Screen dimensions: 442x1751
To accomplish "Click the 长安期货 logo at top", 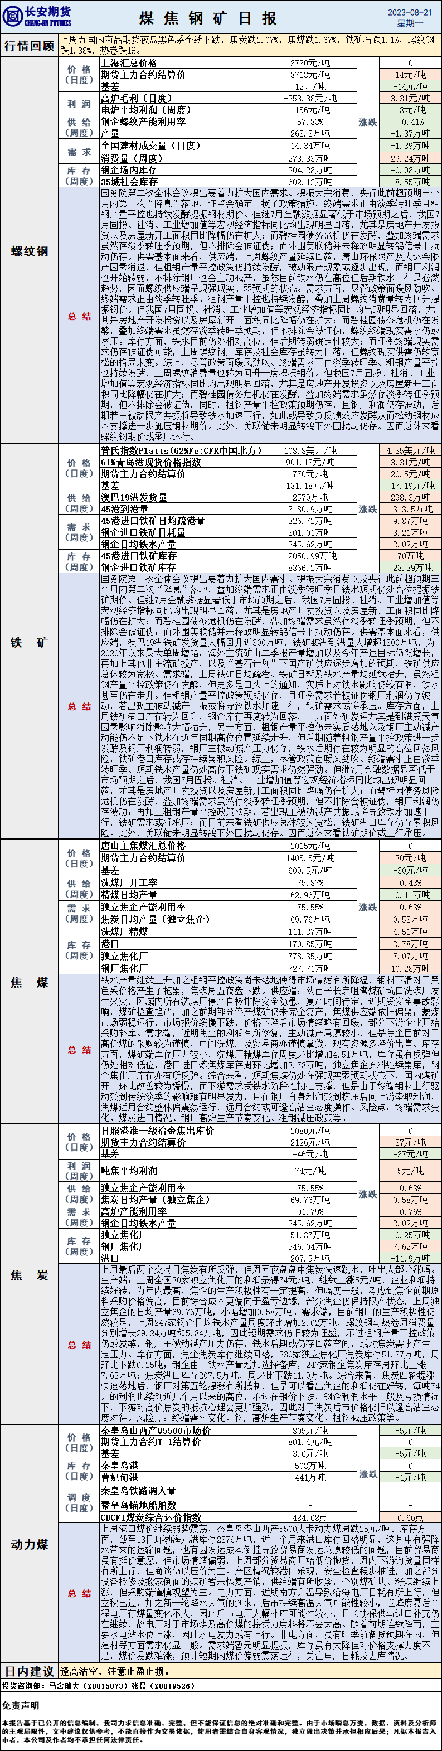I will coord(36,17).
